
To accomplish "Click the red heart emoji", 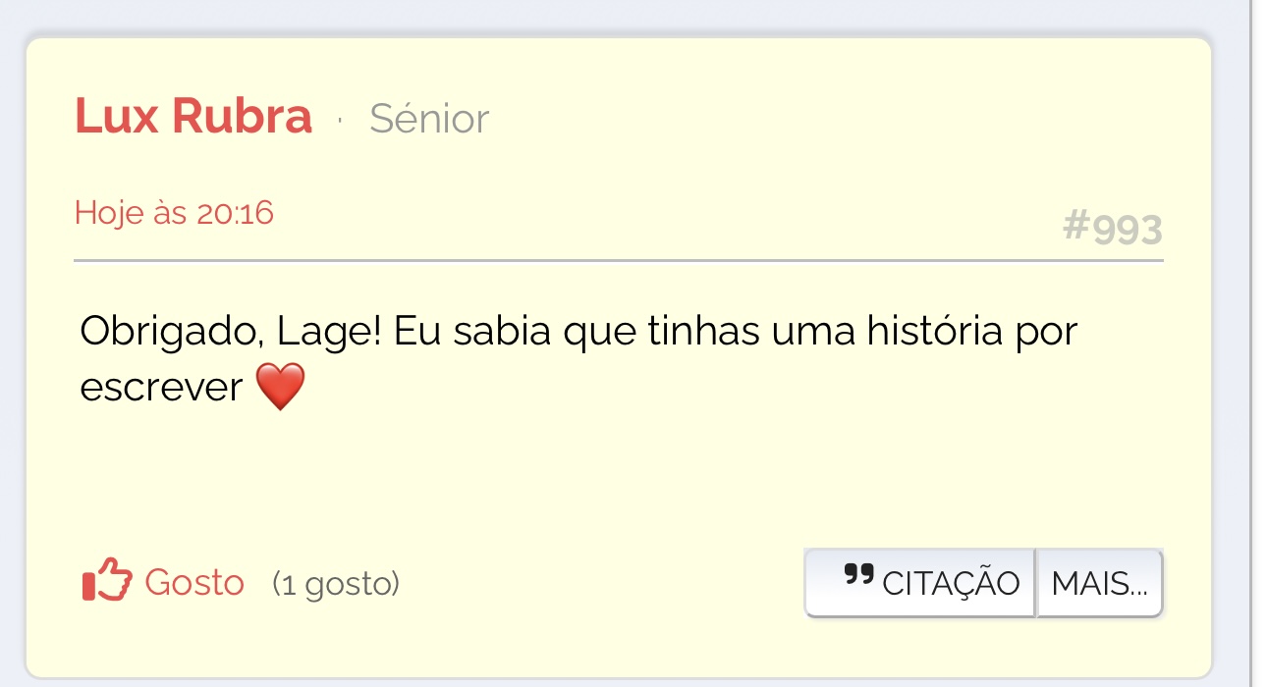I will [280, 387].
